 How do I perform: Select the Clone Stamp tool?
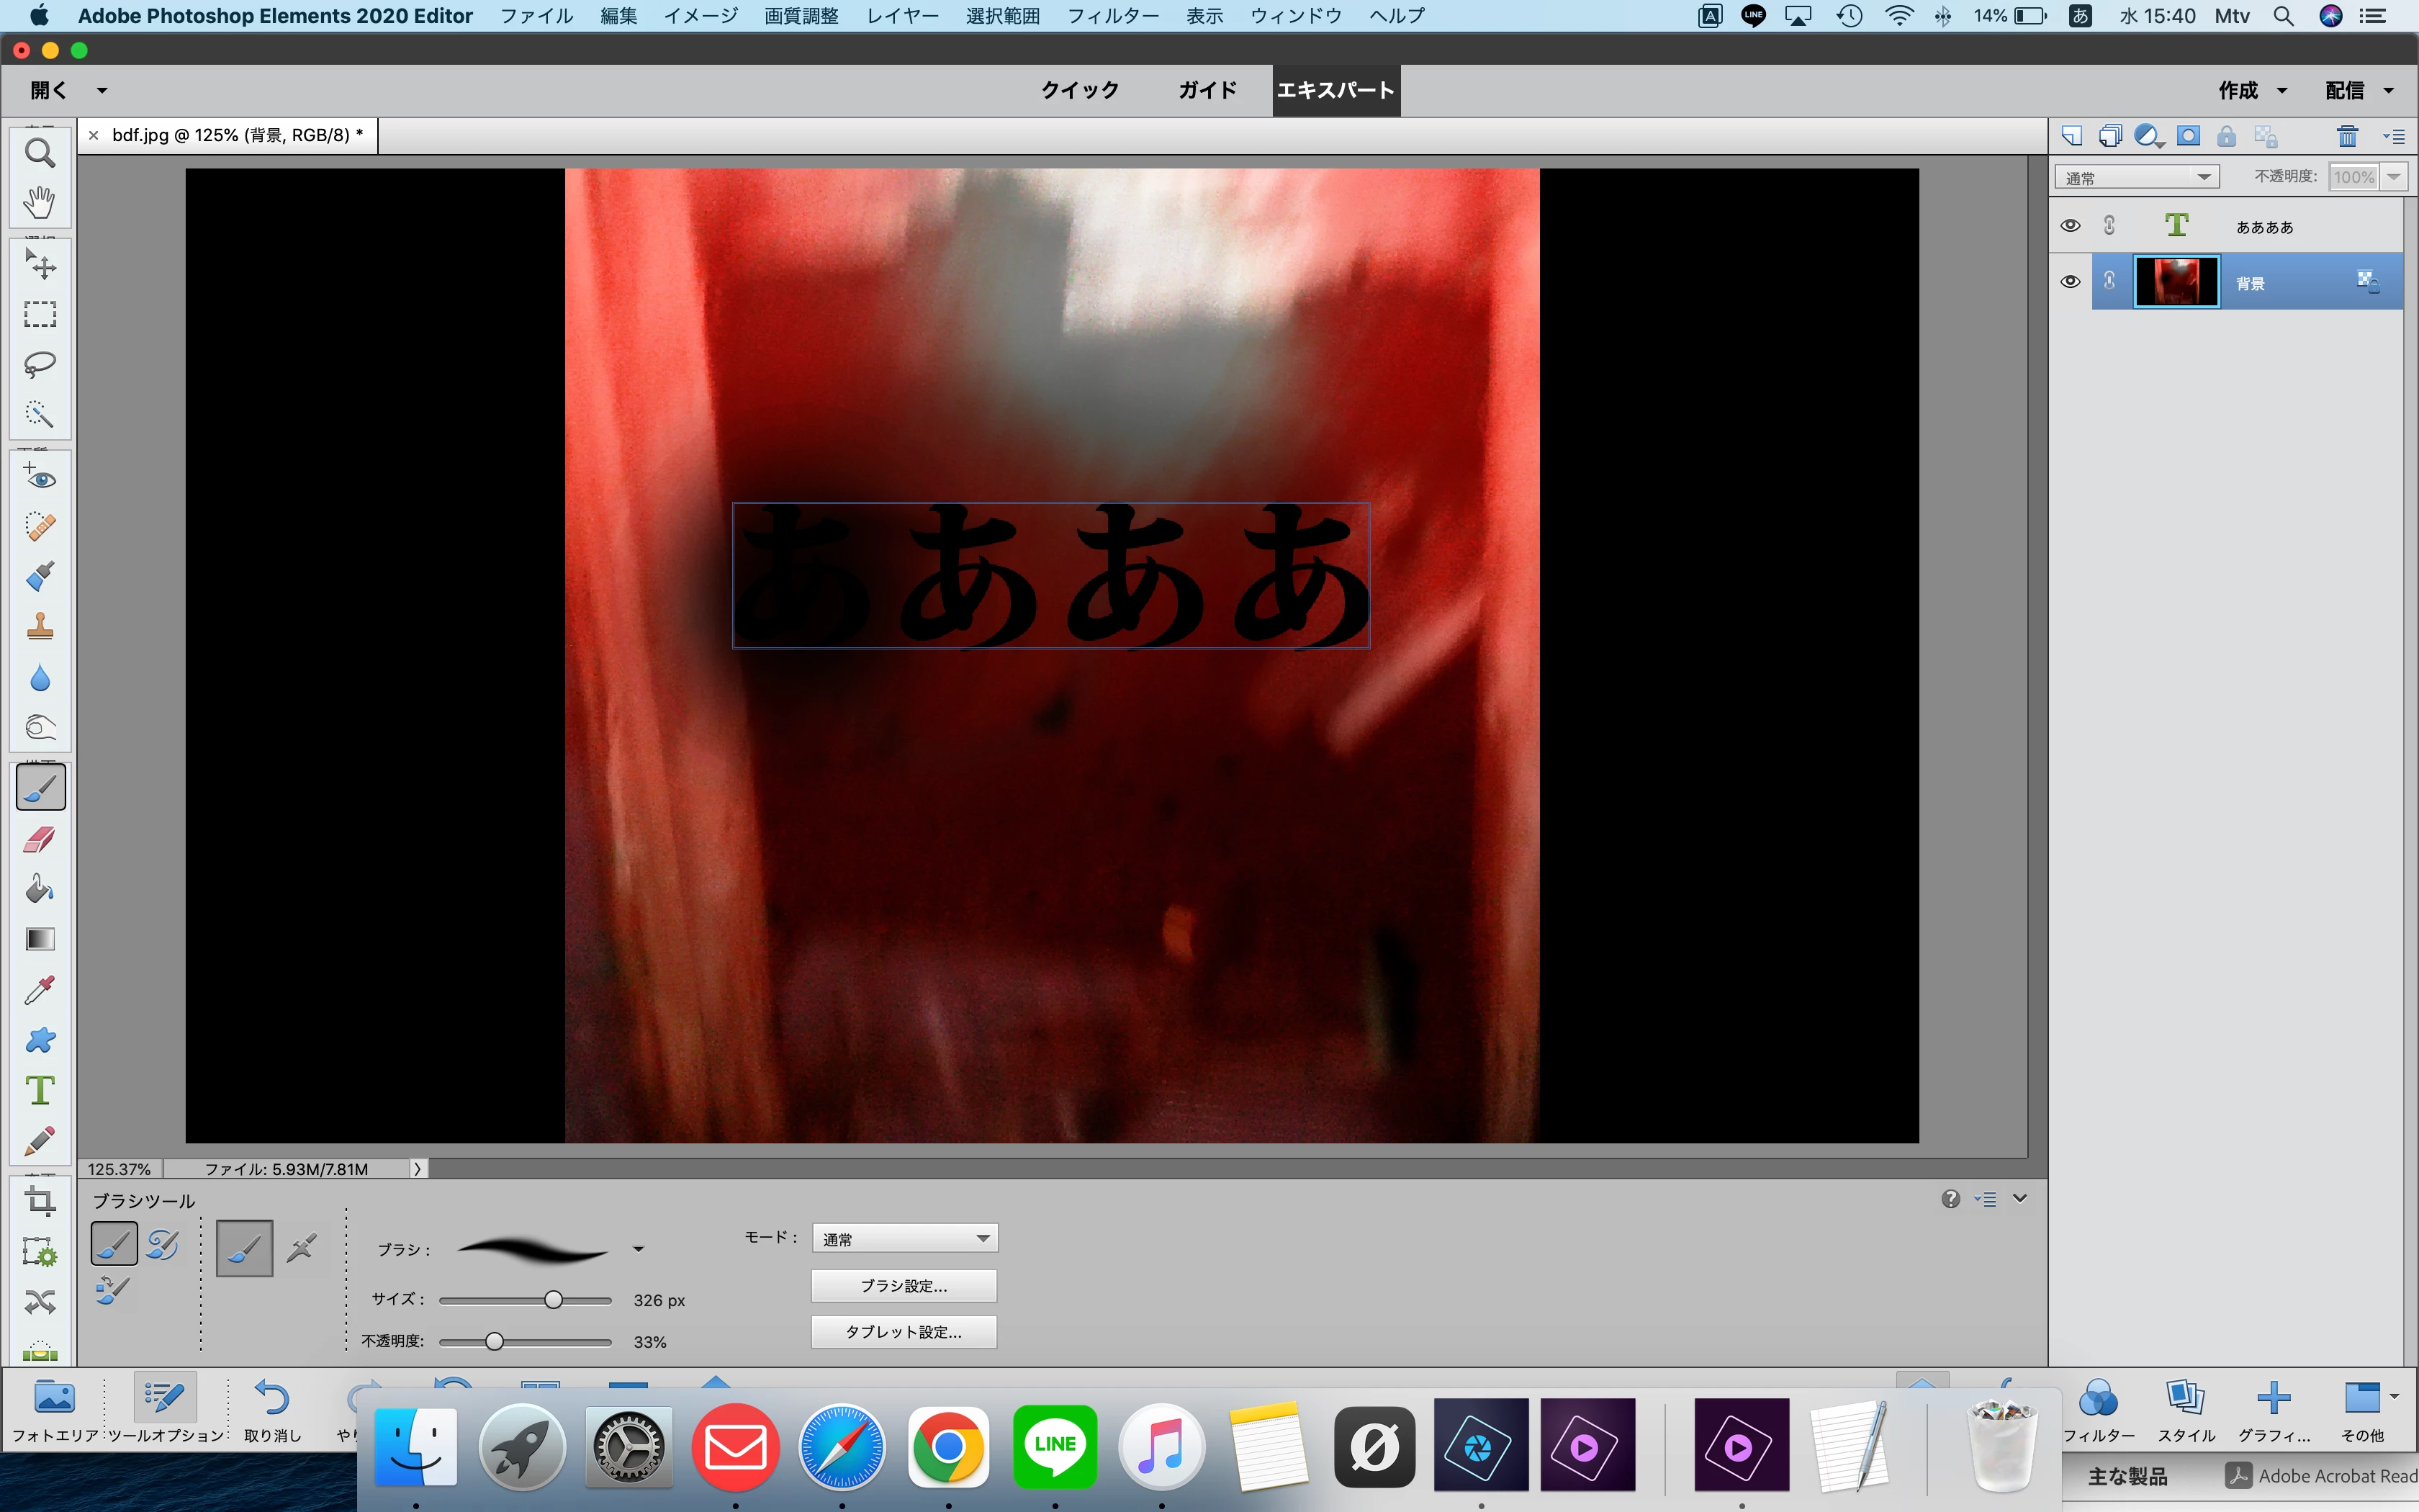tap(40, 627)
